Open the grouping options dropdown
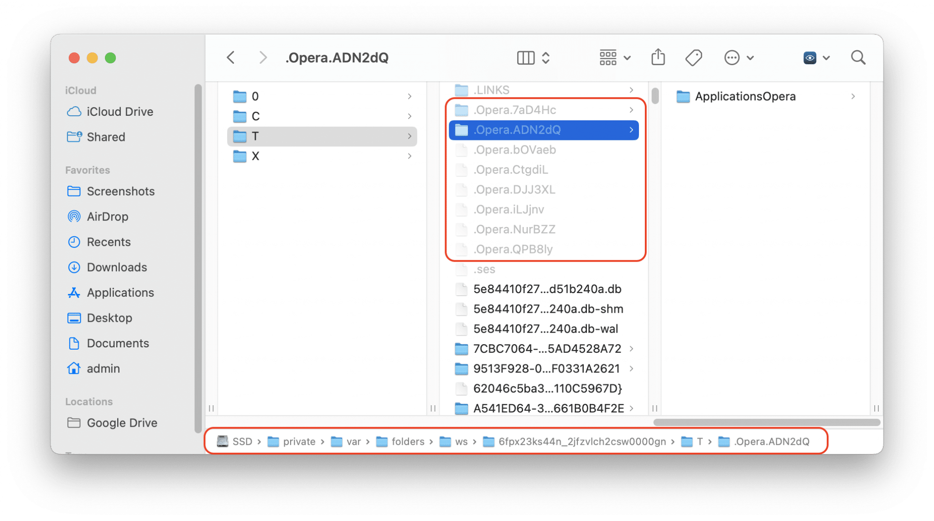This screenshot has height=521, width=934. click(x=615, y=57)
